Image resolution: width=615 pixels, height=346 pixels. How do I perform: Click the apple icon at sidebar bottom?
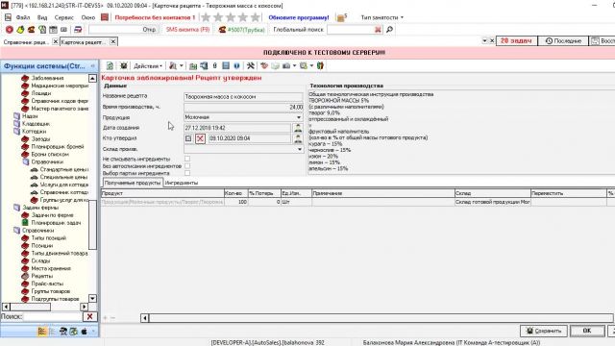coord(84,332)
